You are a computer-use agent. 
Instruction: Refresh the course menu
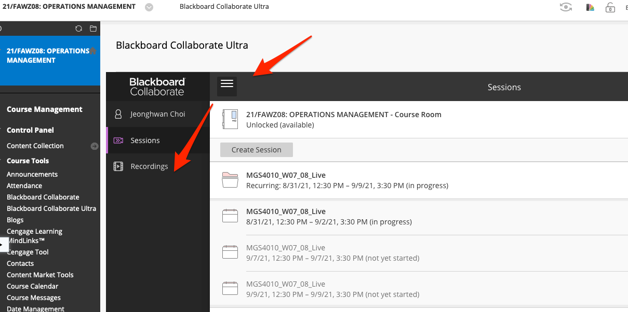(78, 29)
